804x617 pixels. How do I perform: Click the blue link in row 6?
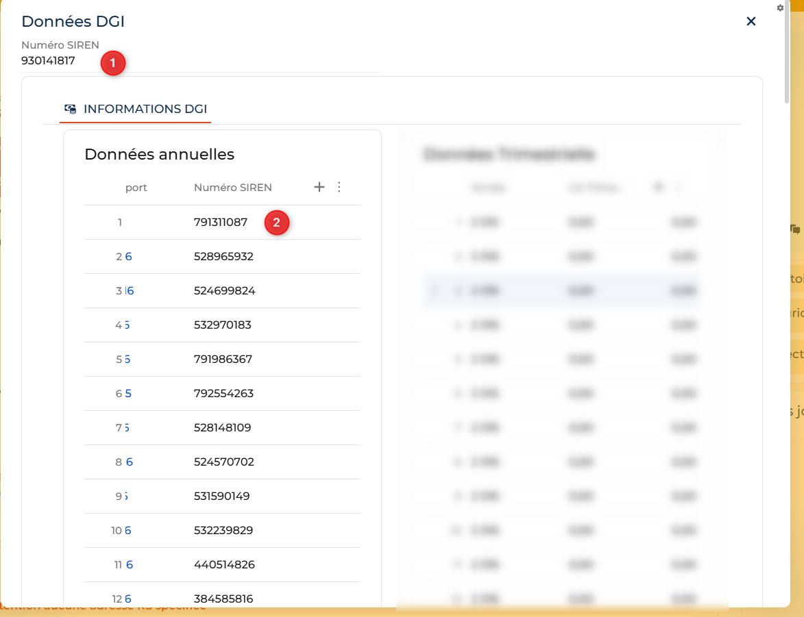click(128, 394)
